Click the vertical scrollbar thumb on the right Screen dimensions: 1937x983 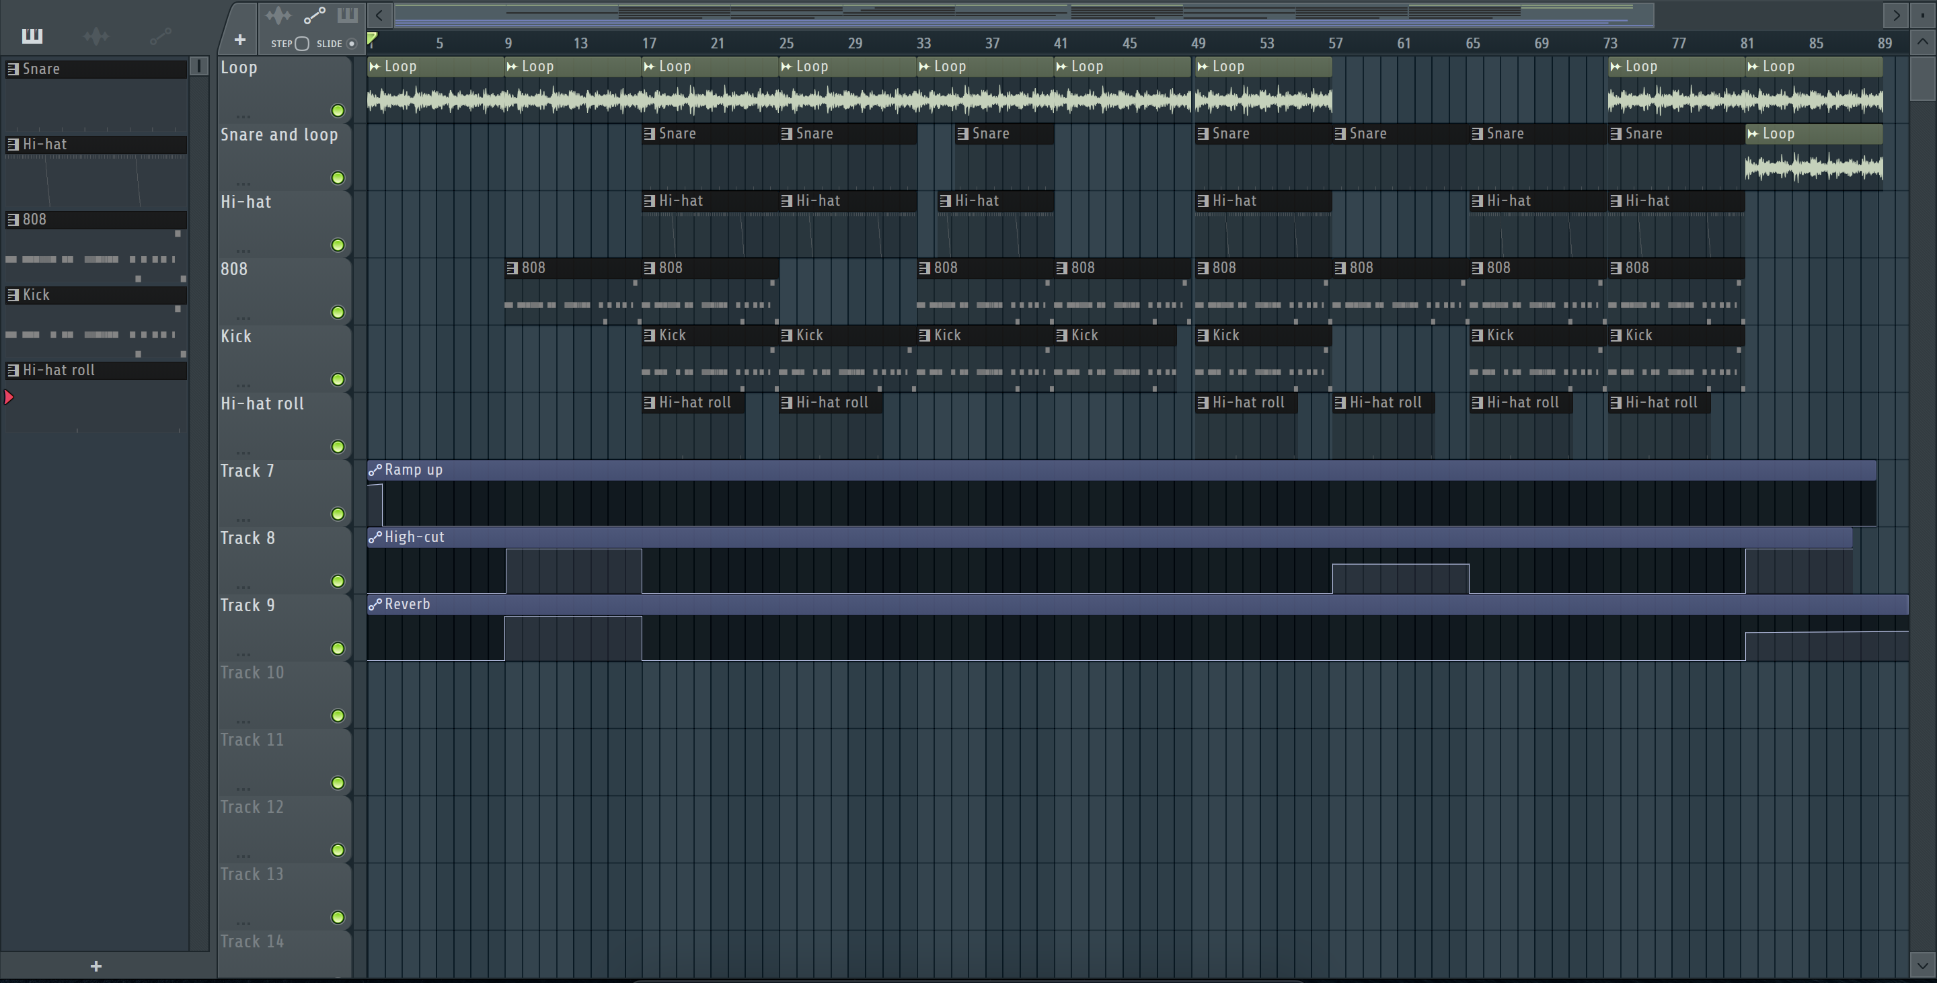(x=1923, y=78)
